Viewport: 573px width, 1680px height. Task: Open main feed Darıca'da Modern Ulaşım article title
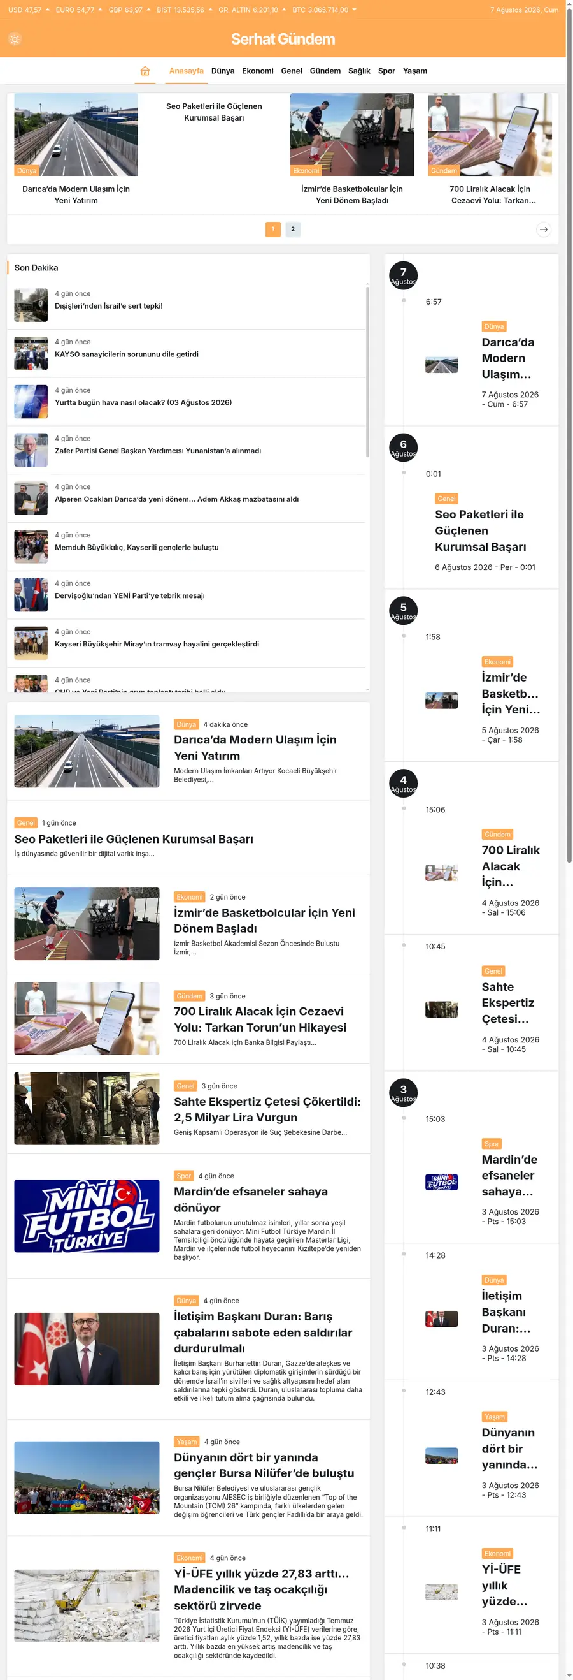255,747
